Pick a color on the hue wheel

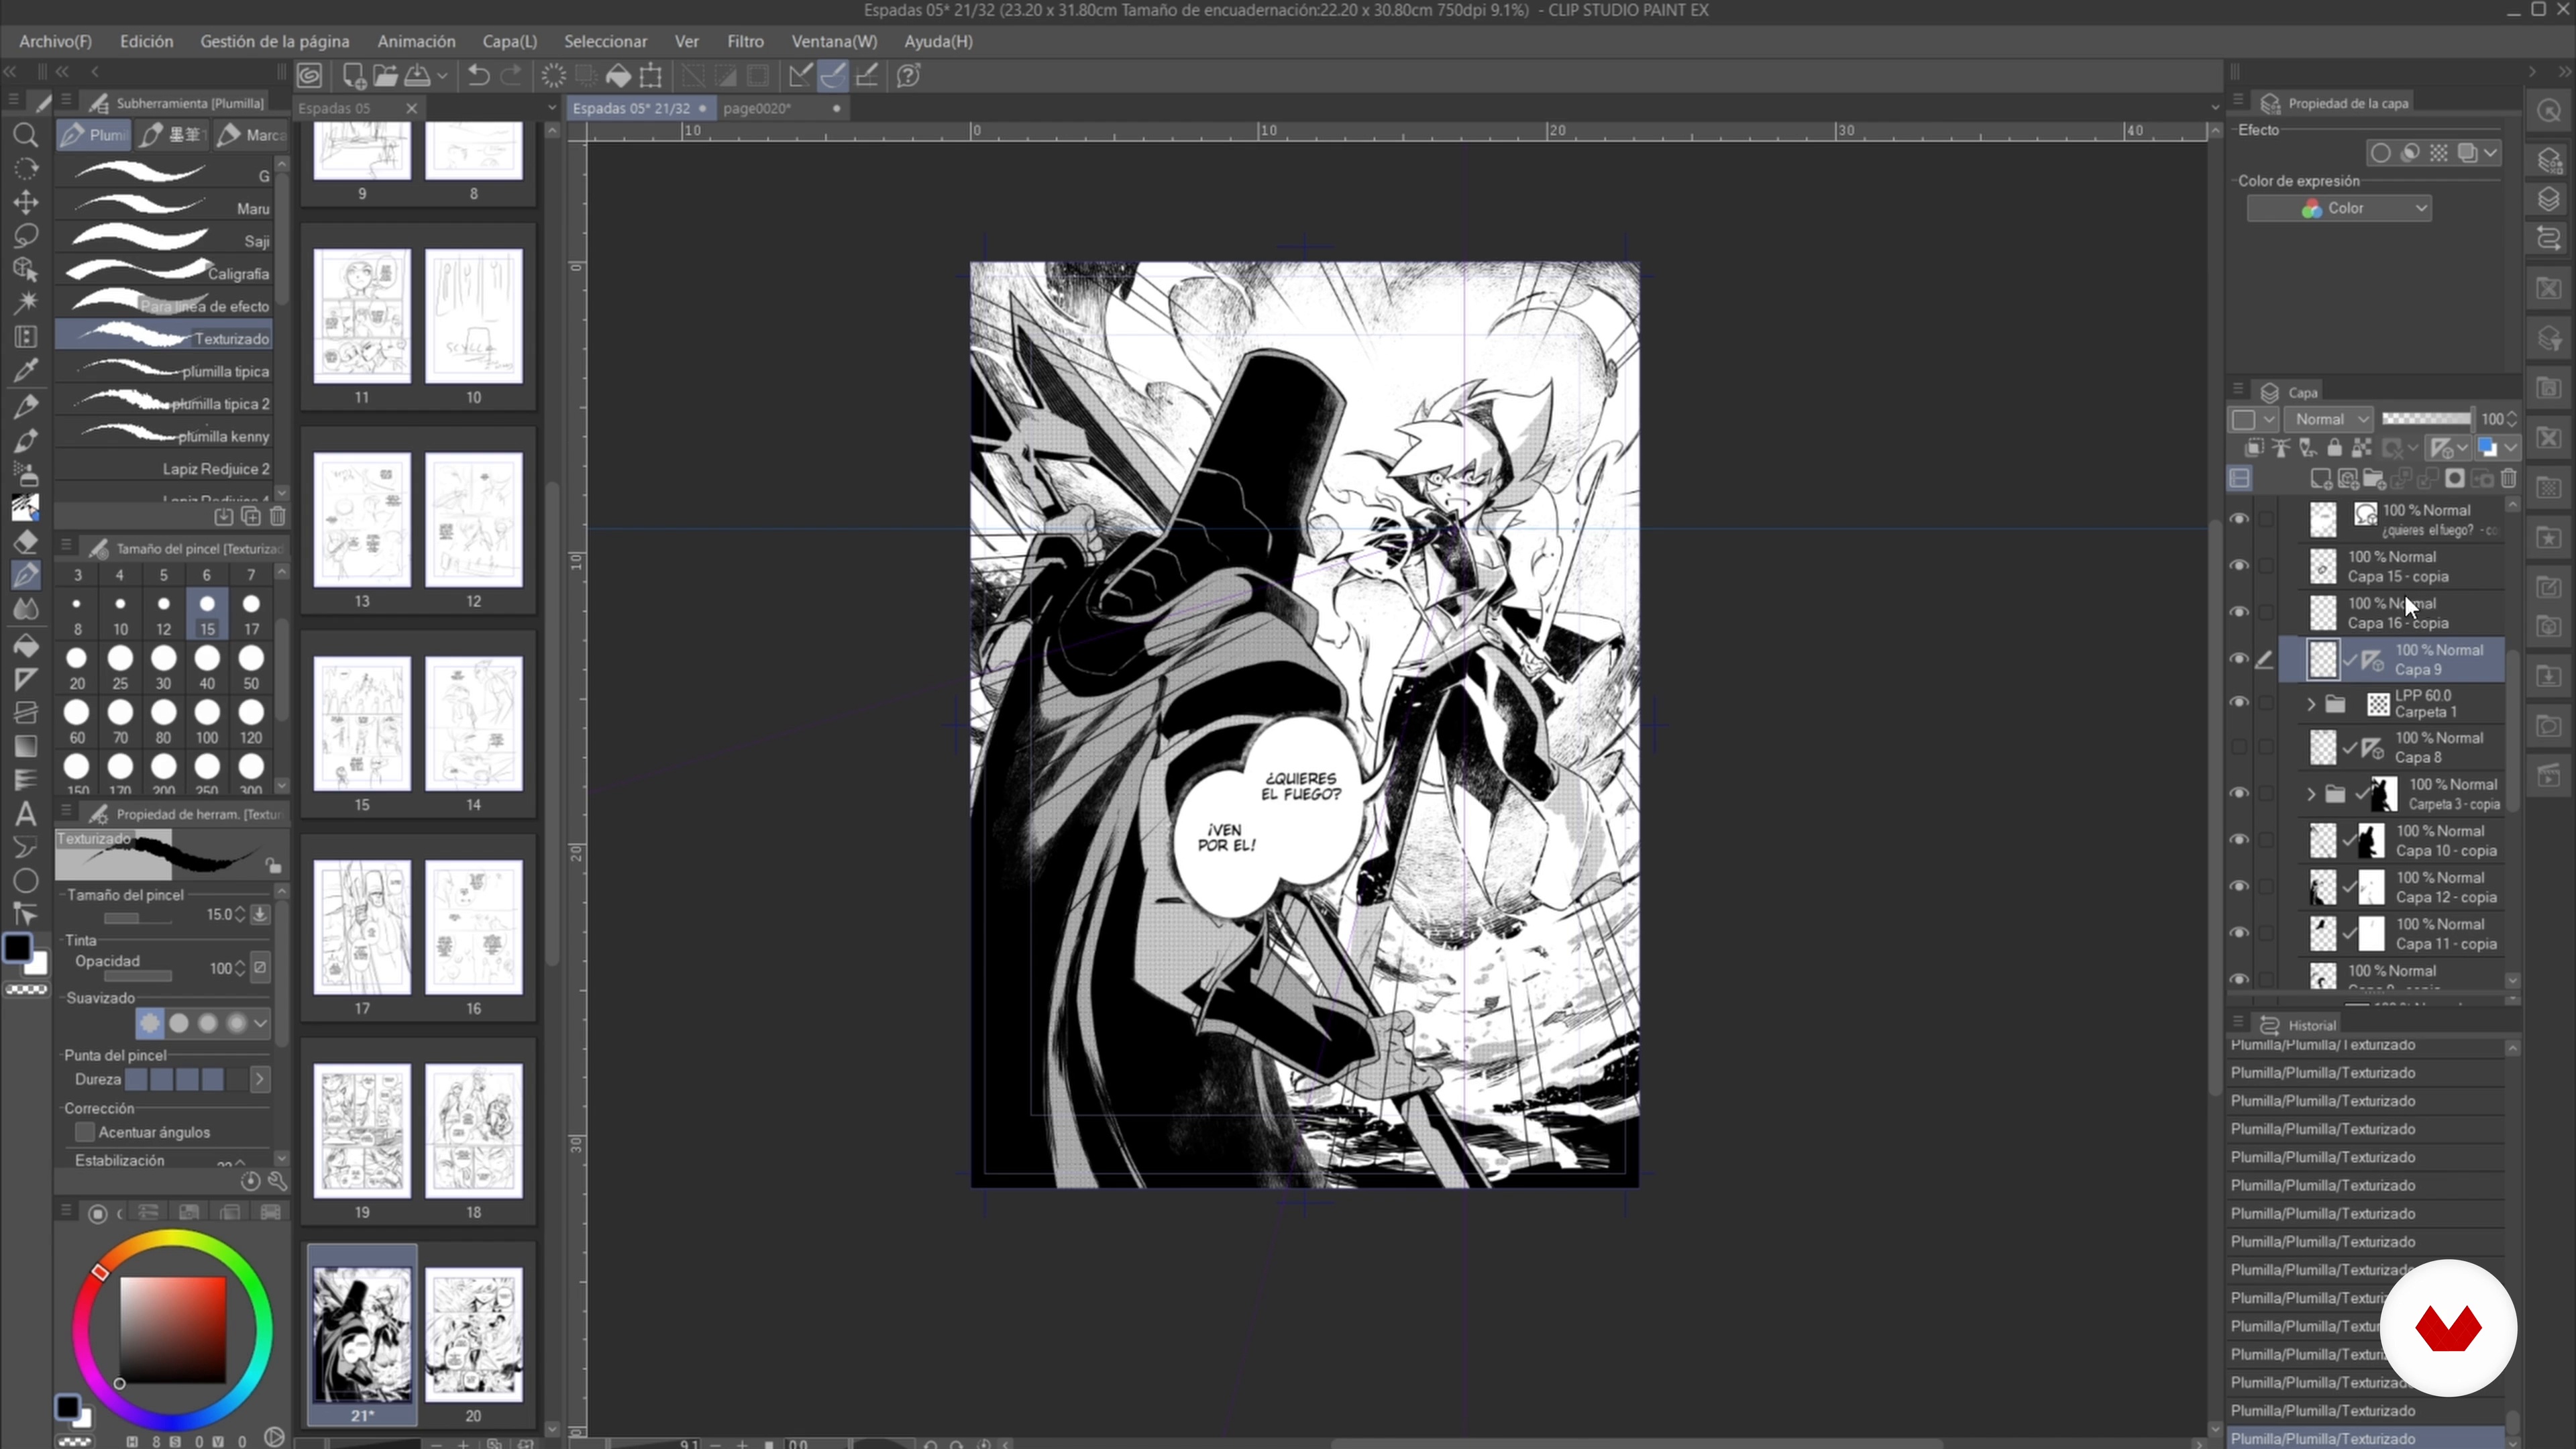(x=171, y=1329)
